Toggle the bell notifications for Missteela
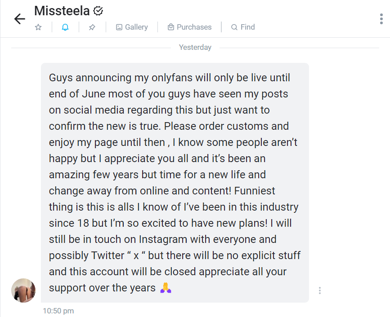 pyautogui.click(x=65, y=27)
